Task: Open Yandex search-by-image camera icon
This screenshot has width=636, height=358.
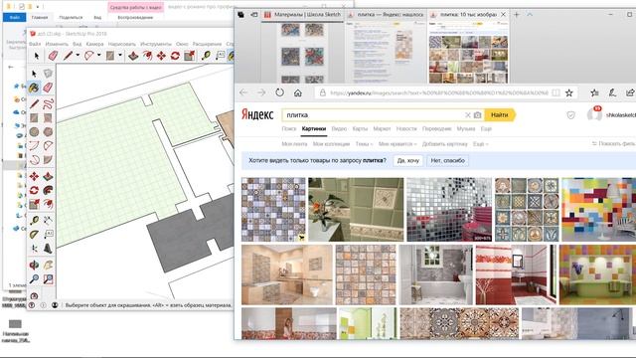Action: (x=478, y=115)
